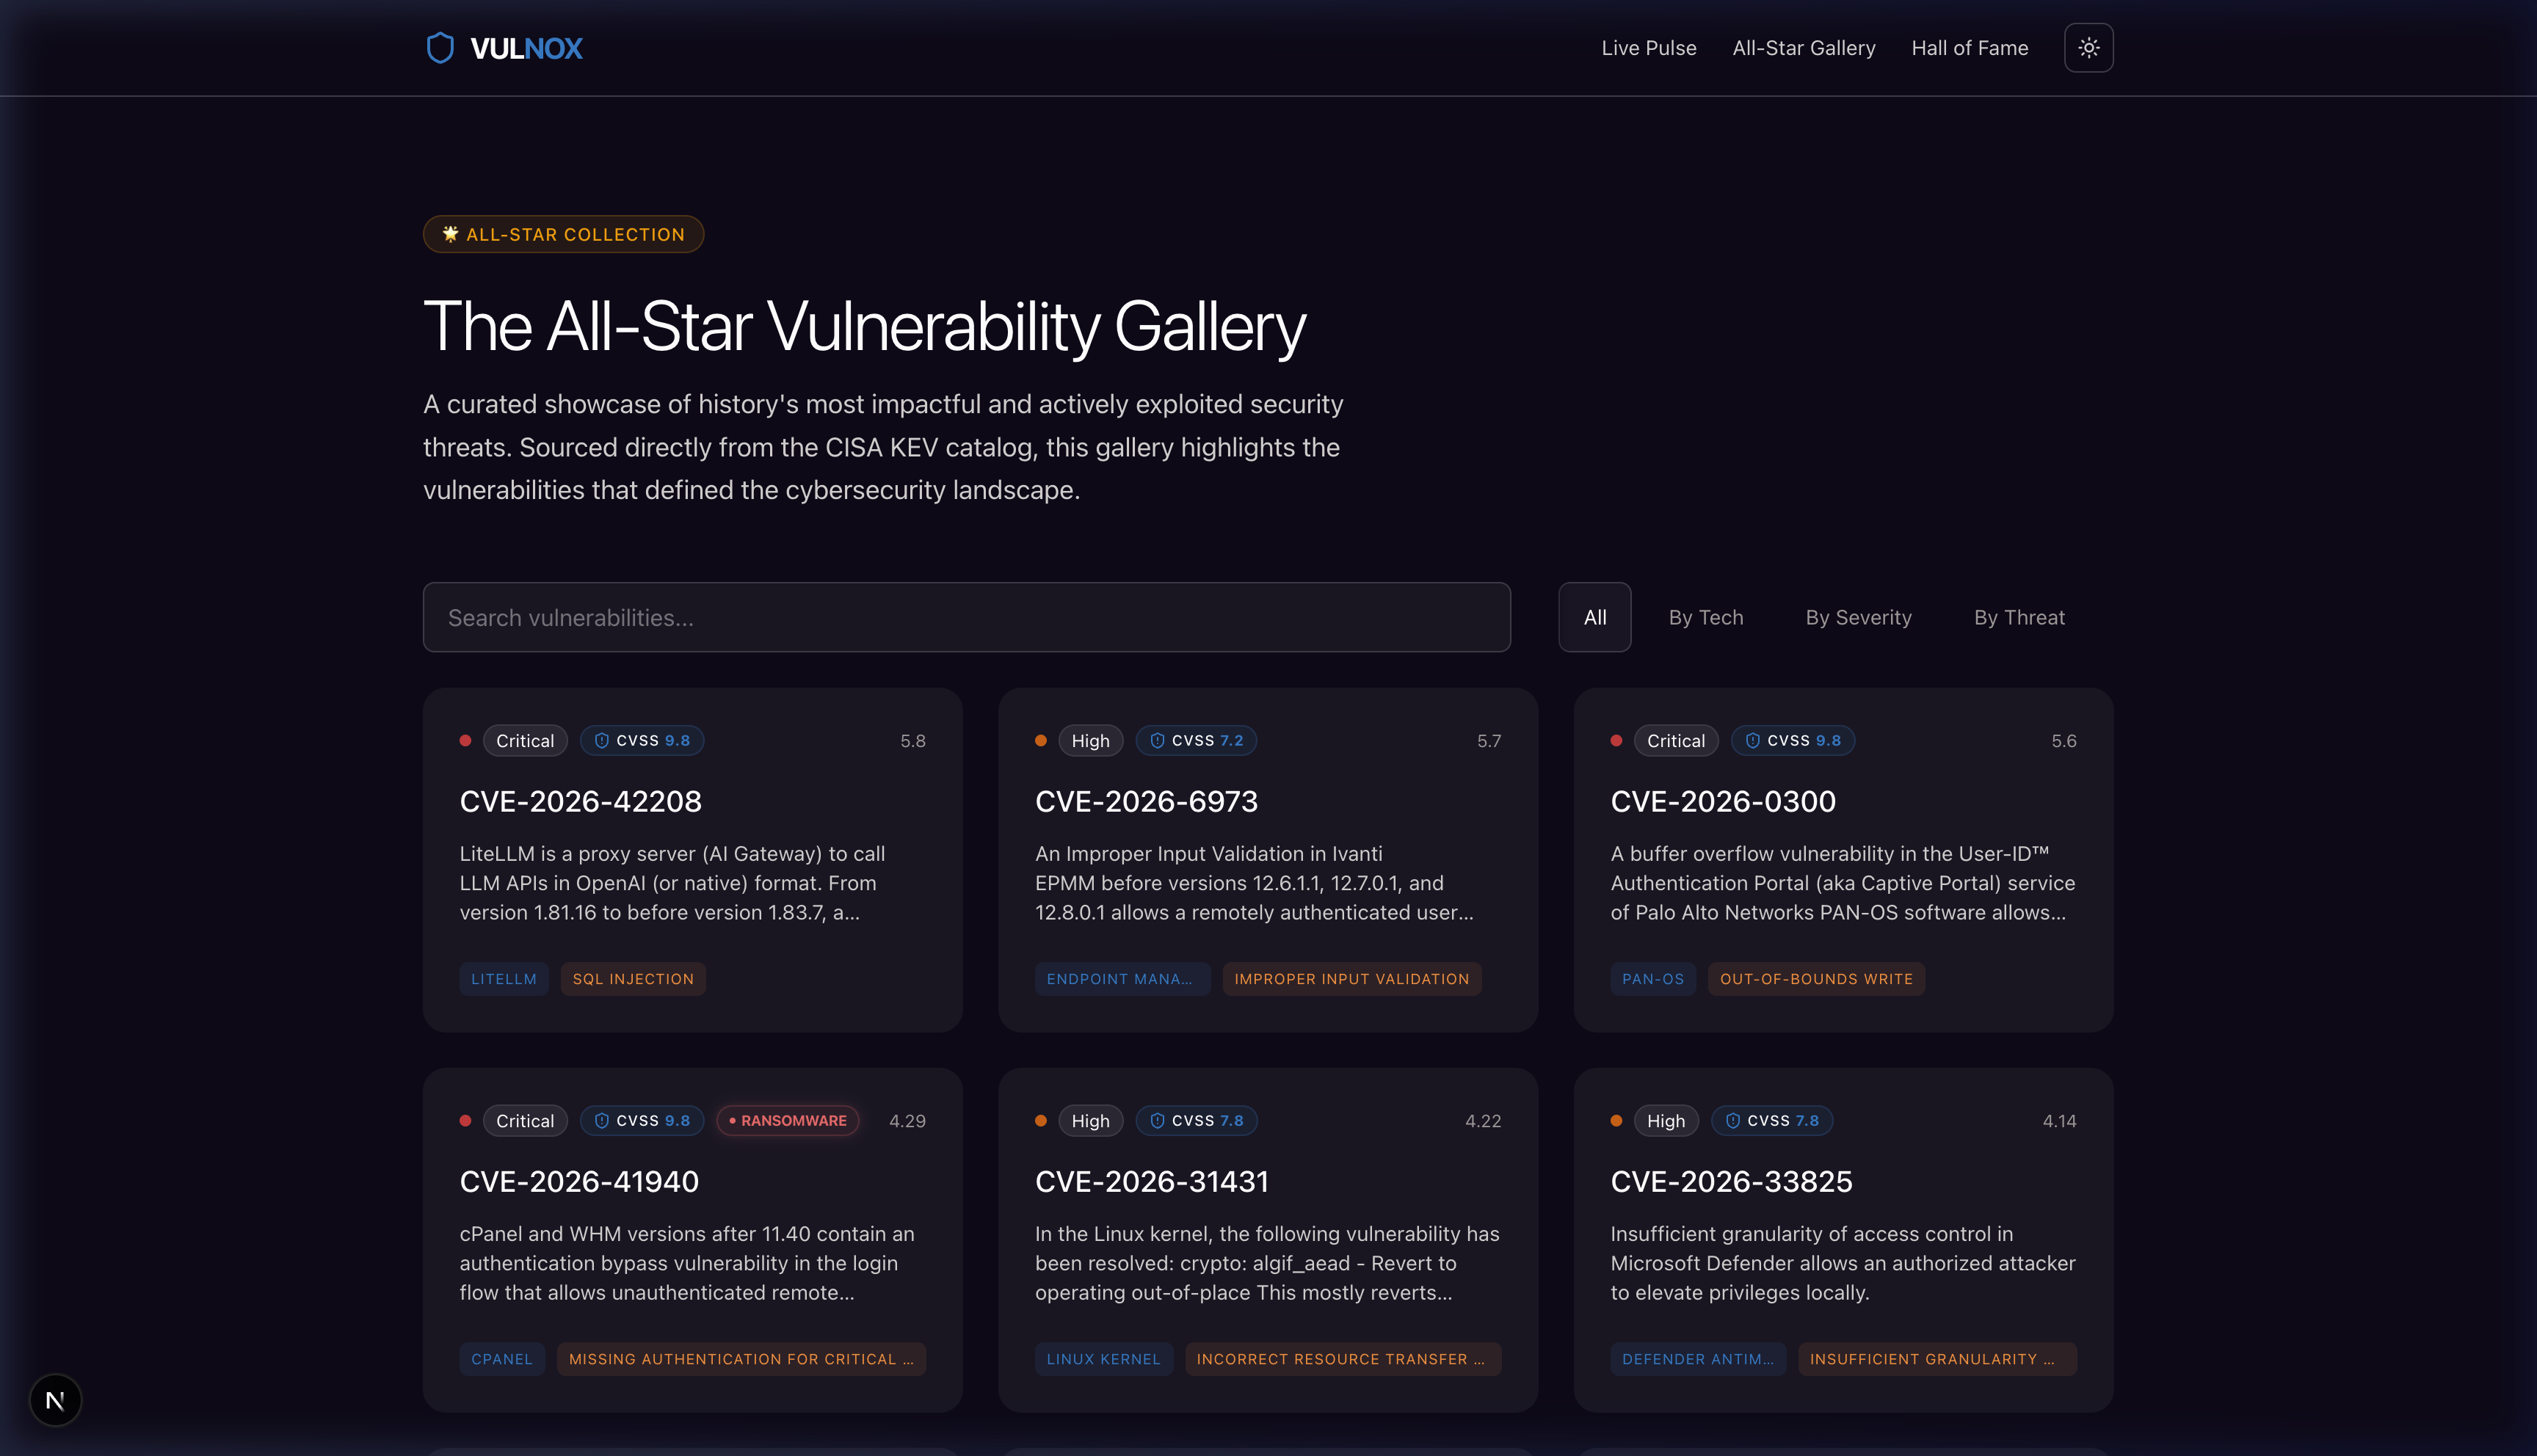Open the CVE-2026-31431 card title
Image resolution: width=2537 pixels, height=1456 pixels.
tap(1152, 1181)
